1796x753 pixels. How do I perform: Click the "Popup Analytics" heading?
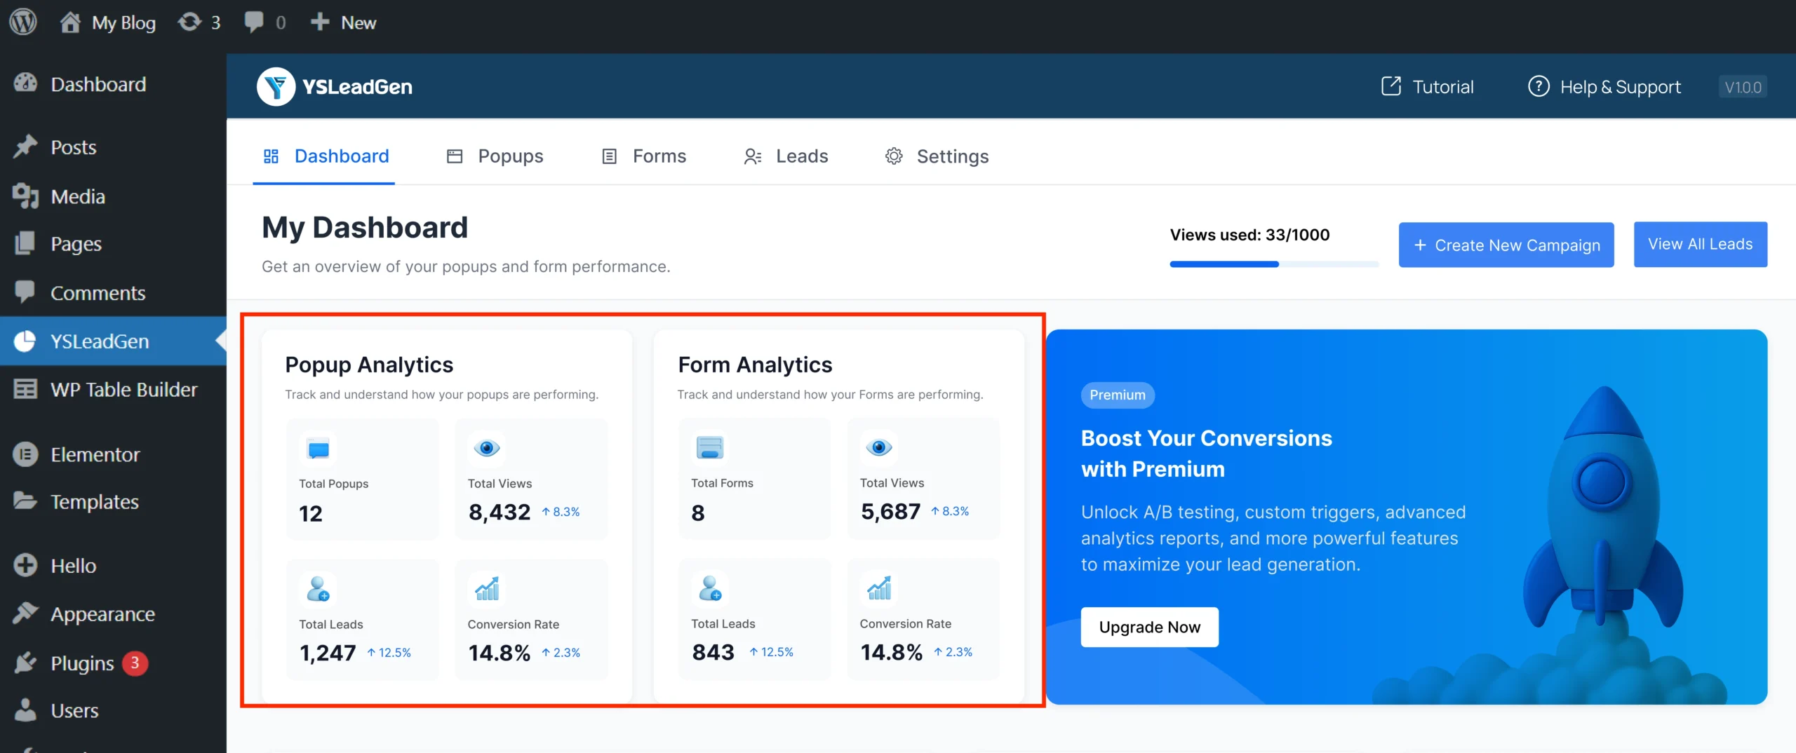click(x=369, y=365)
